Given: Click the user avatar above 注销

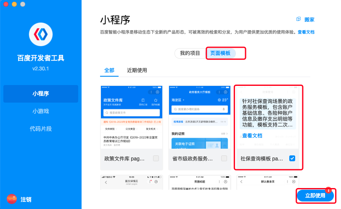Looking at the screenshot, I should coord(12,199).
